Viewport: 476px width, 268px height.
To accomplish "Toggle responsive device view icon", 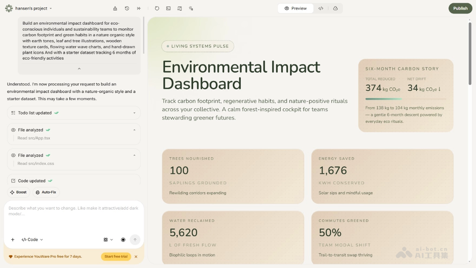I will pyautogui.click(x=180, y=8).
